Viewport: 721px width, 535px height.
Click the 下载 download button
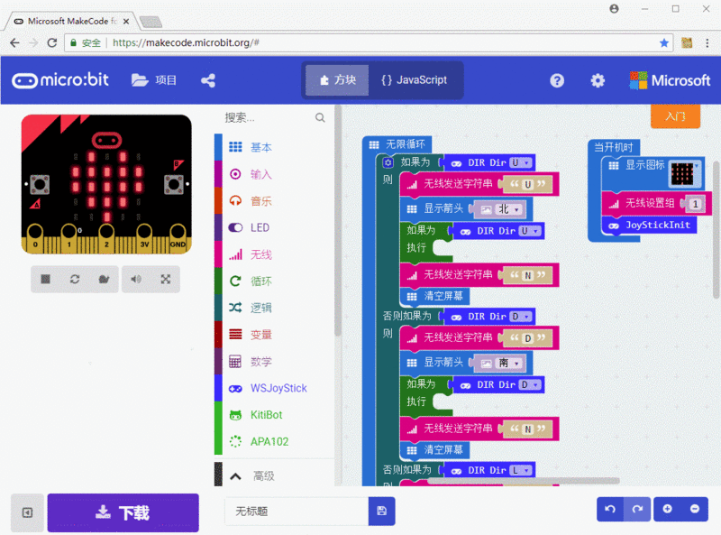123,512
